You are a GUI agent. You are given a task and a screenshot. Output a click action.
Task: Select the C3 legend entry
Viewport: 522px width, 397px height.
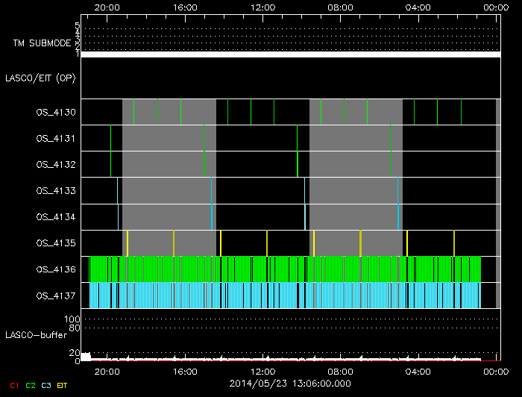[x=46, y=386]
